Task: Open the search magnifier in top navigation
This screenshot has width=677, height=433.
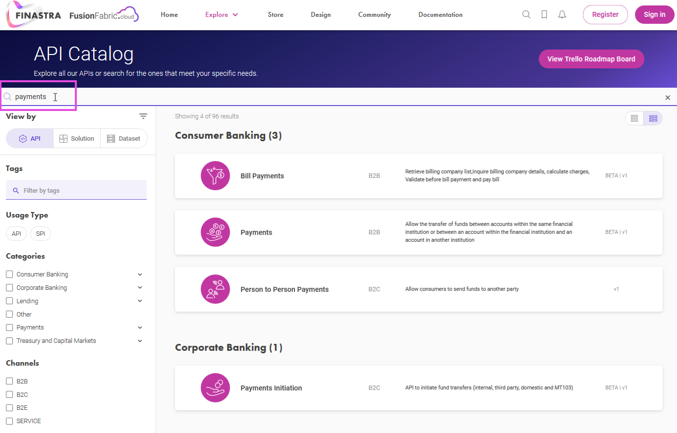Action: coord(526,15)
